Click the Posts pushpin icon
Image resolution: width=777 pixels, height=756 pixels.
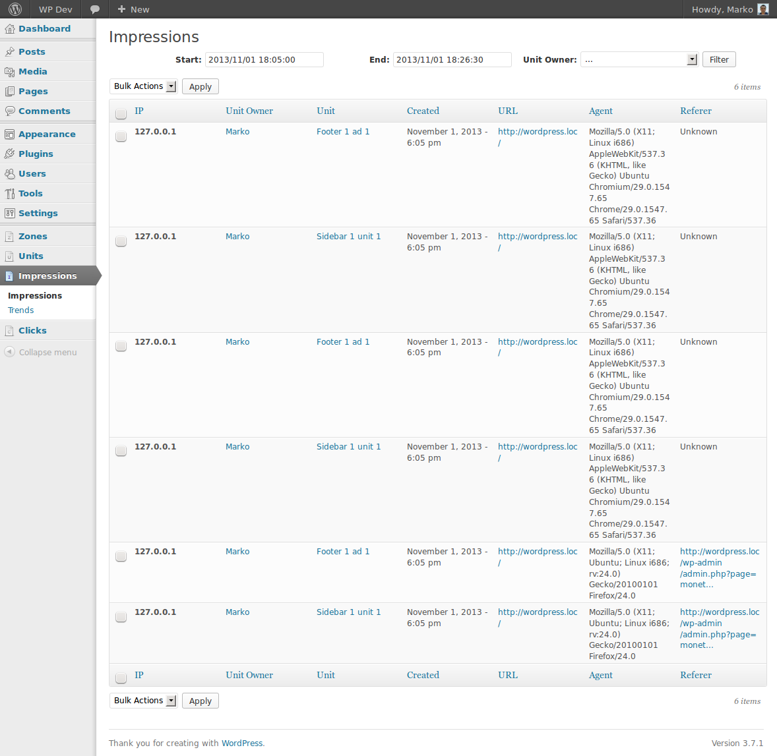click(9, 52)
